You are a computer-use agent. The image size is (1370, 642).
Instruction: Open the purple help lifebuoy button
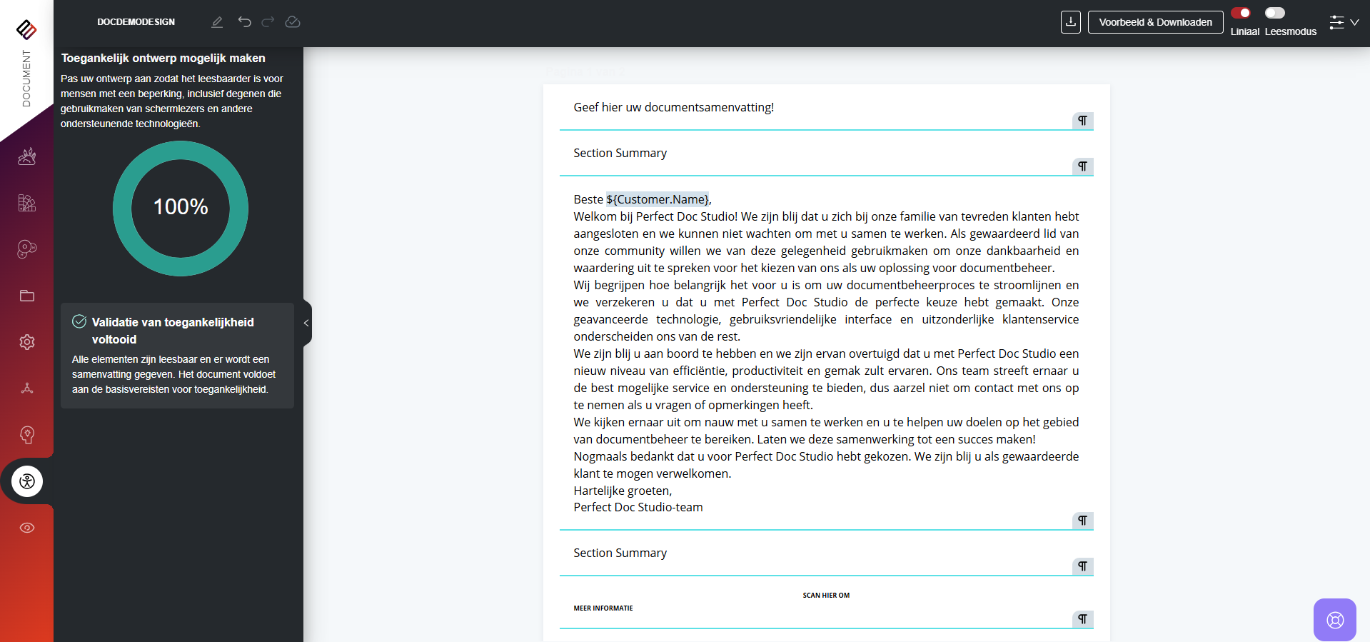click(1334, 619)
